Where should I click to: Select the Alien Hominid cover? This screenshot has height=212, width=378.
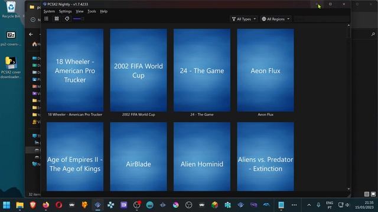pos(202,157)
